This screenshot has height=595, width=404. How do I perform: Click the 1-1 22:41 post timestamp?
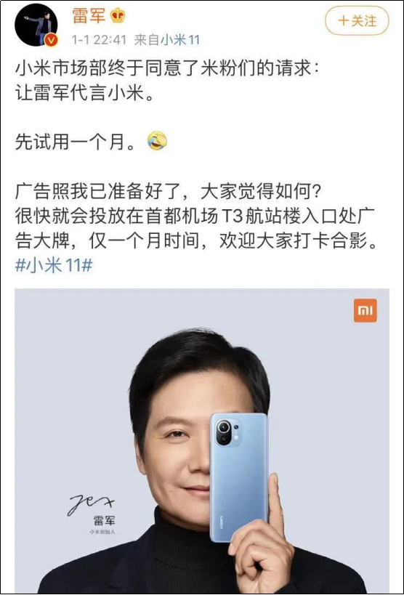pyautogui.click(x=99, y=39)
